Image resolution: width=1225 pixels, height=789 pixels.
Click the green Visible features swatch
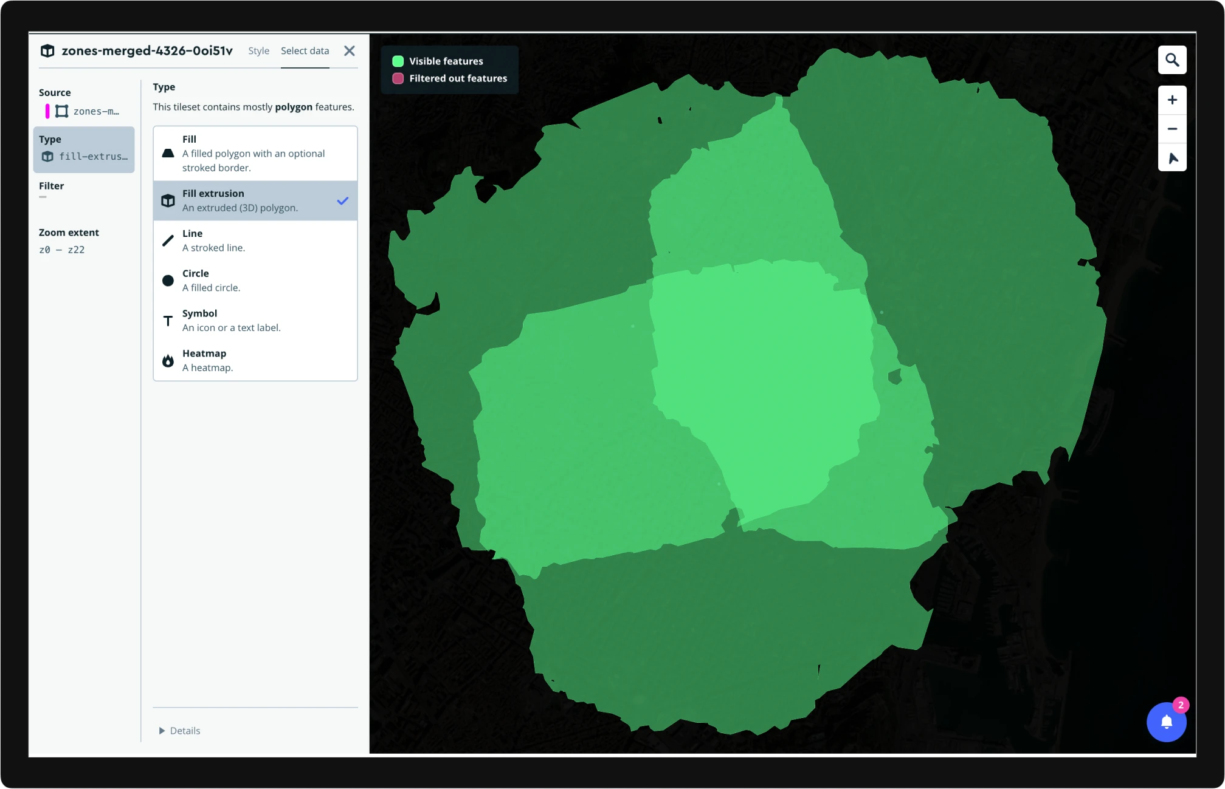click(398, 61)
